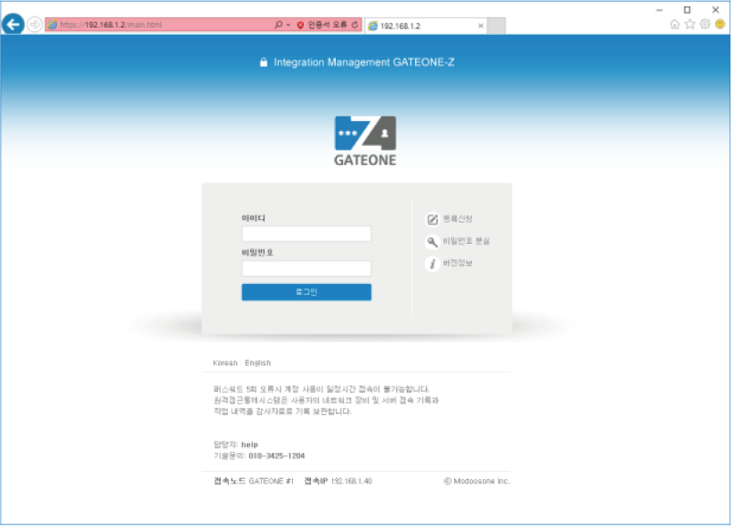The image size is (733, 528).
Task: Open the 버전정보 link
Action: (x=459, y=264)
